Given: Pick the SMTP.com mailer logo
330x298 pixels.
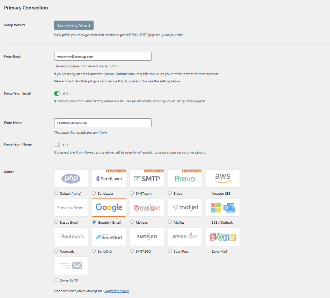Looking at the screenshot, I should [147, 179].
